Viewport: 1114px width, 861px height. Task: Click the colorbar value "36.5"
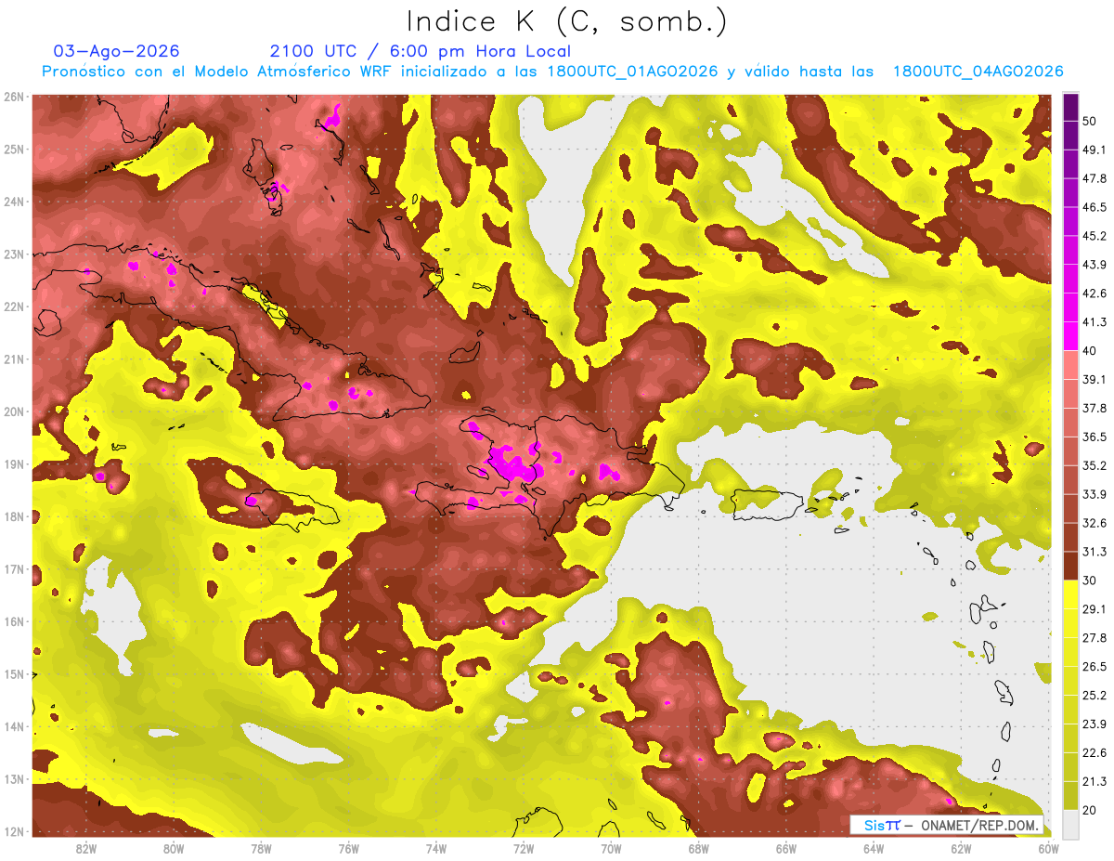tap(1095, 437)
